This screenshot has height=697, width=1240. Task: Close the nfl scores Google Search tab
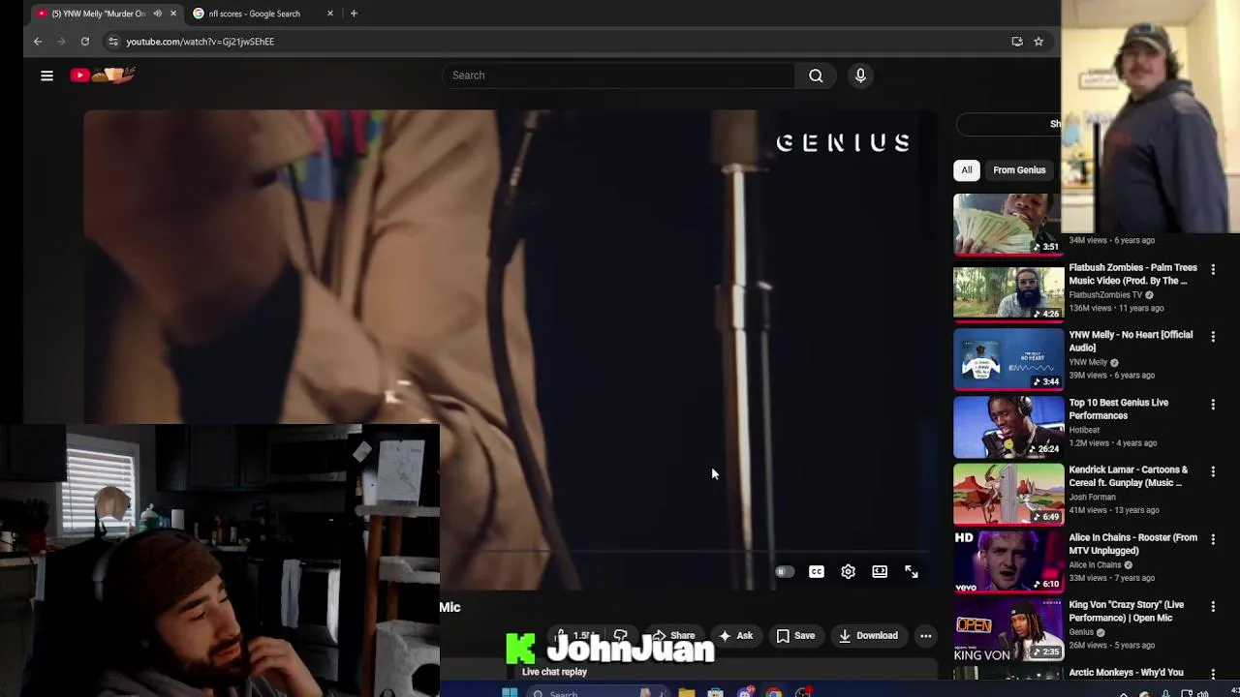tap(330, 14)
